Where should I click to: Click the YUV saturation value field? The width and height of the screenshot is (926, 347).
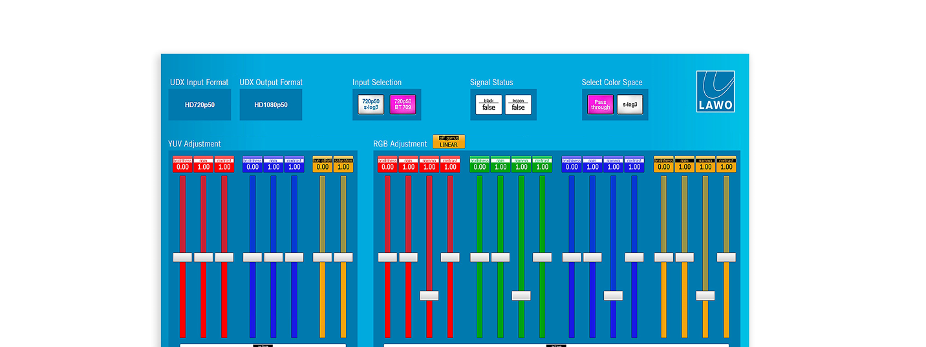pyautogui.click(x=343, y=167)
